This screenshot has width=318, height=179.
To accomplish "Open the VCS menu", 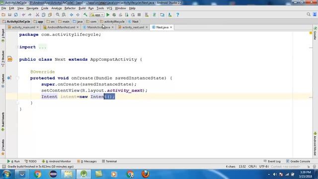I will 109,8.
